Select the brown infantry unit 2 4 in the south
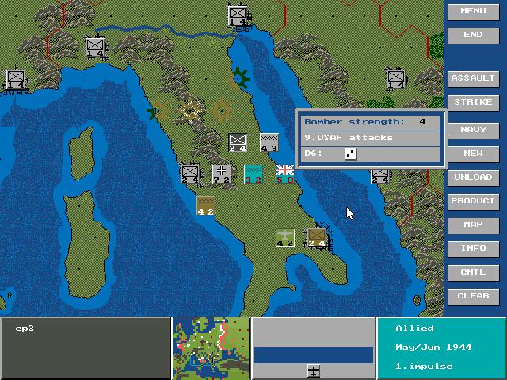507x380 pixels. tap(317, 237)
